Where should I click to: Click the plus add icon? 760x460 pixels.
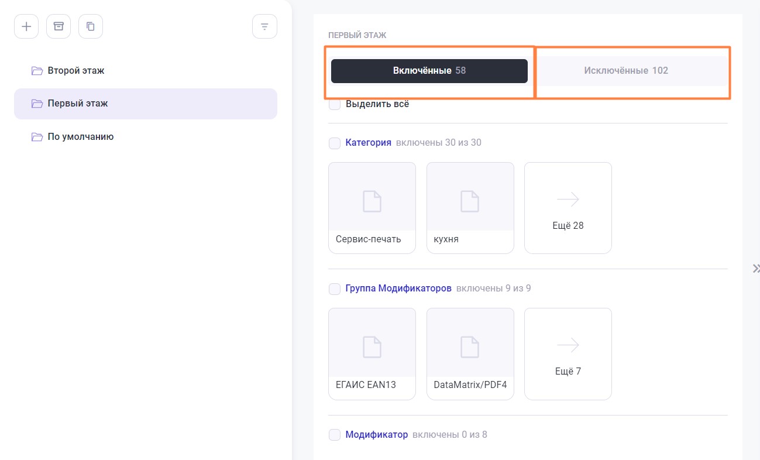click(26, 26)
